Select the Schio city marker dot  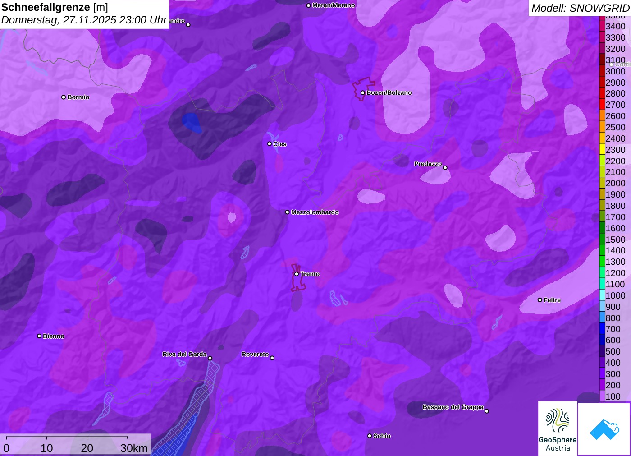[370, 436]
